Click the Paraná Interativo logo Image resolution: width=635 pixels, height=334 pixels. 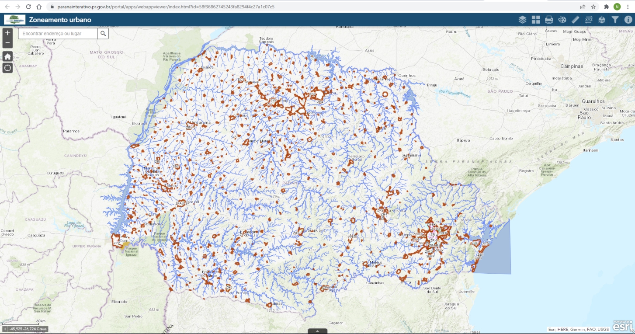tap(14, 20)
